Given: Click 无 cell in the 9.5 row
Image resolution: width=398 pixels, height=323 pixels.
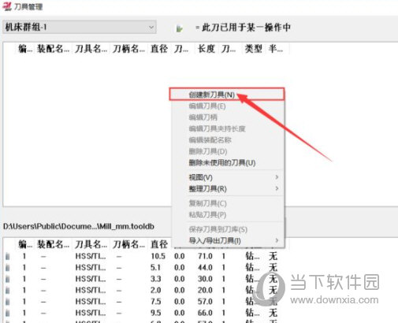Looking at the screenshot, I should click(x=273, y=313).
